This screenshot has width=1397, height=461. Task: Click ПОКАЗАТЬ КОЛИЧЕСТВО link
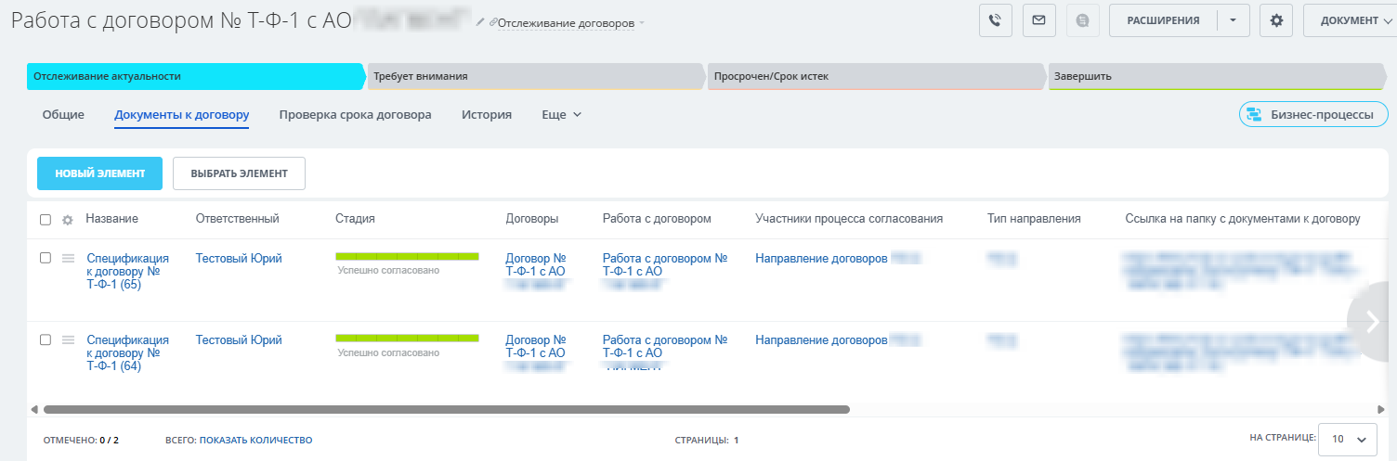pos(255,440)
